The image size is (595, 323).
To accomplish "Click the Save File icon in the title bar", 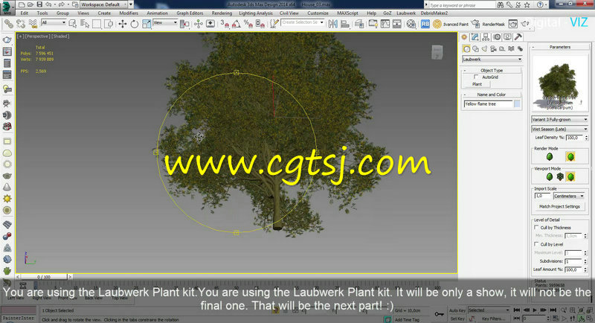I will (39, 4).
